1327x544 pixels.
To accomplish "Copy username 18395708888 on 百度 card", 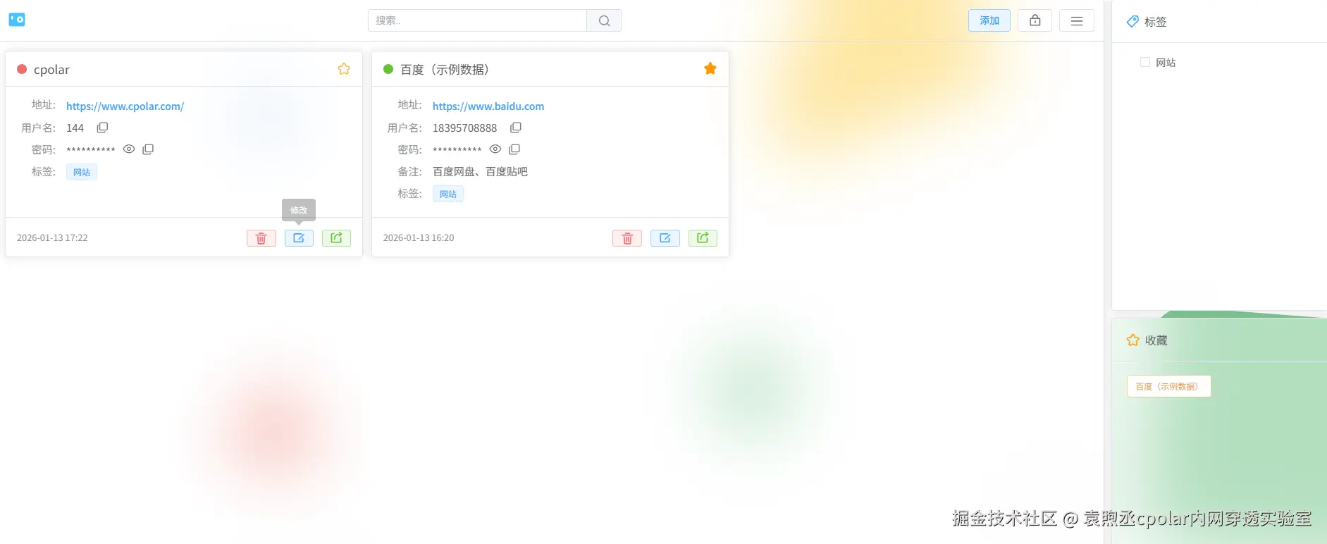I will pos(516,128).
